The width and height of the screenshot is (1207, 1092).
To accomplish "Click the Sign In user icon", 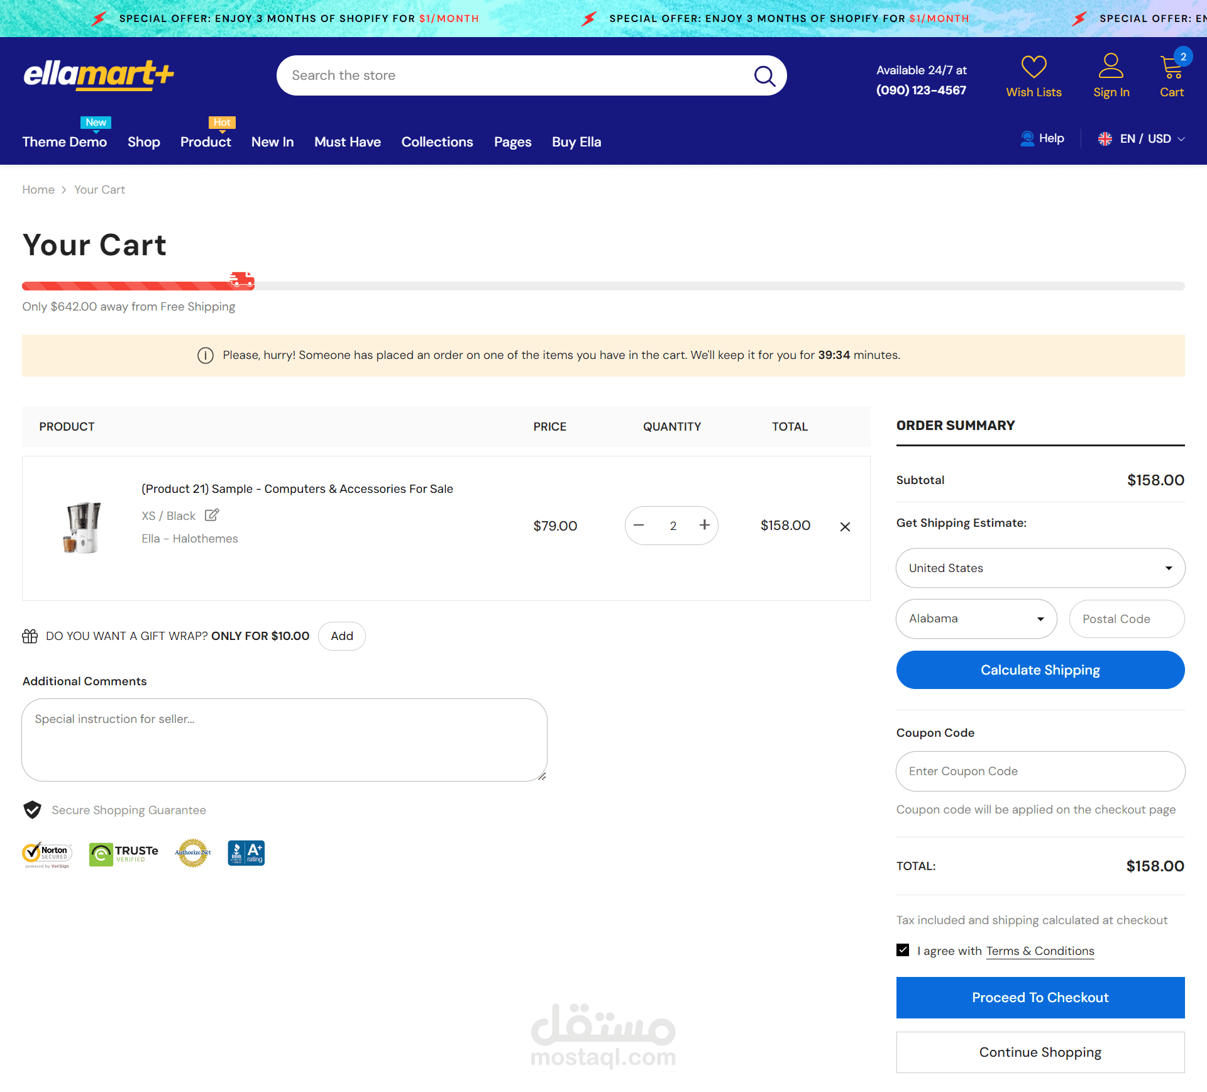I will tap(1111, 66).
